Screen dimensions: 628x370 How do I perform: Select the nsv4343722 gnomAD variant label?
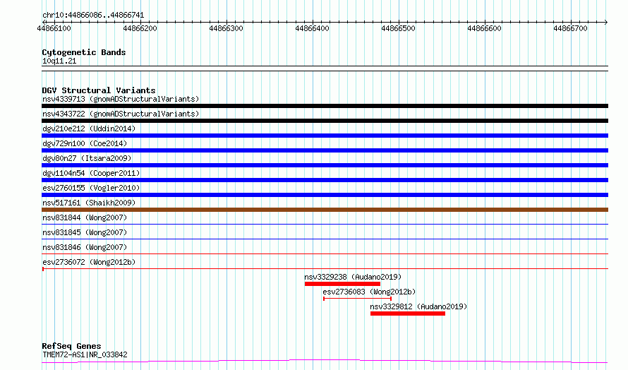click(121, 114)
